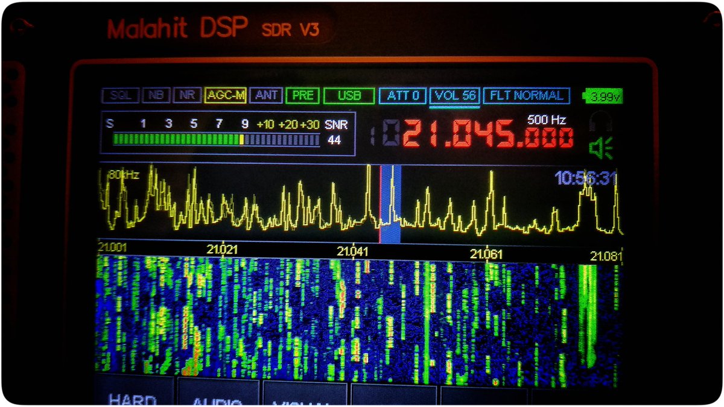This screenshot has height=407, width=724.
Task: Tap the headphone output icon
Action: [602, 122]
